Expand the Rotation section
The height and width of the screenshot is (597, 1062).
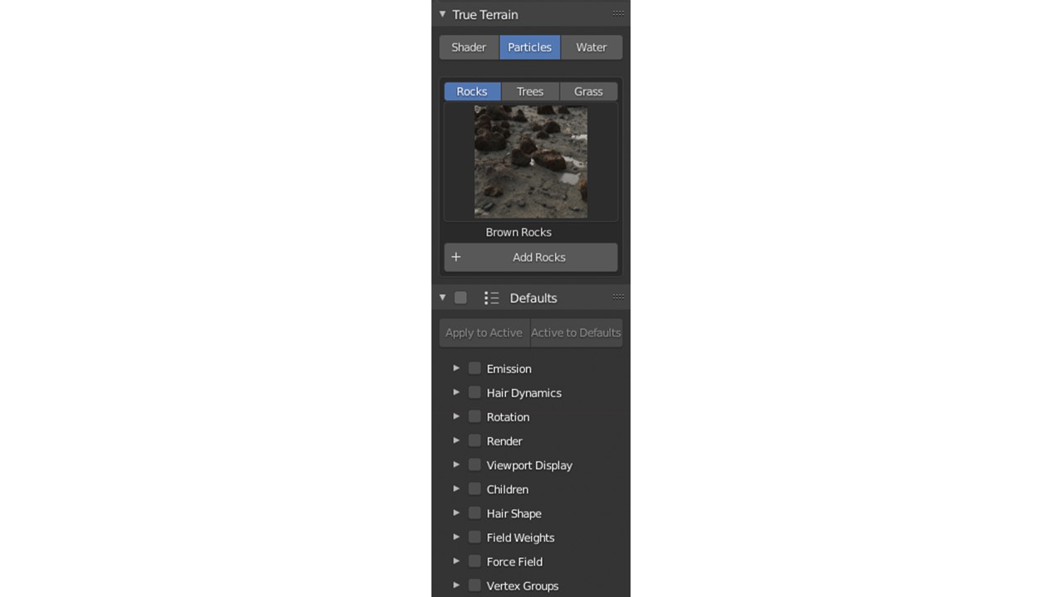456,416
